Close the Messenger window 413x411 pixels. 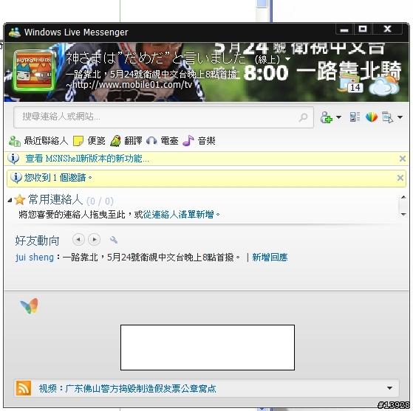click(387, 30)
